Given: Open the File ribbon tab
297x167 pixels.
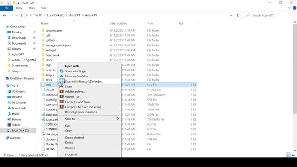Looking at the screenshot, I should 6,8.
